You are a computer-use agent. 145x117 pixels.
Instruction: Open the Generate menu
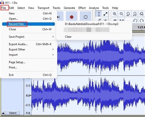[x=69, y=8]
